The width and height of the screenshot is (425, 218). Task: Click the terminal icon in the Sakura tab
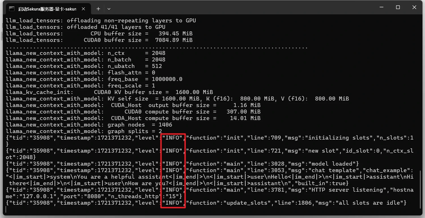click(12, 9)
